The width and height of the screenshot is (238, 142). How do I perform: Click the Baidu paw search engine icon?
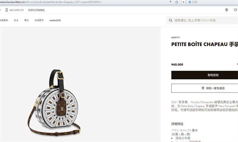point(190,2)
